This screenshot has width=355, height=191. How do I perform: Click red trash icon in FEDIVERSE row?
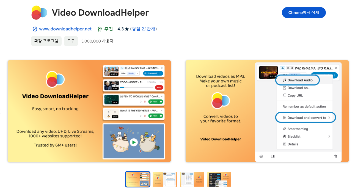click(x=145, y=116)
